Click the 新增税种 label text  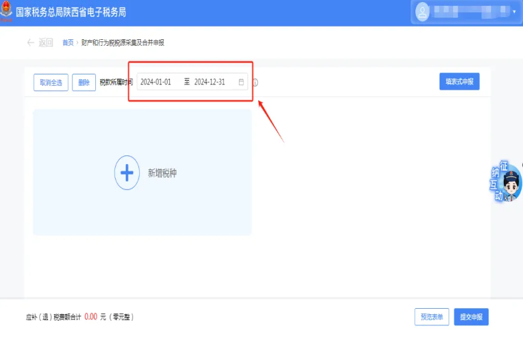(x=162, y=173)
